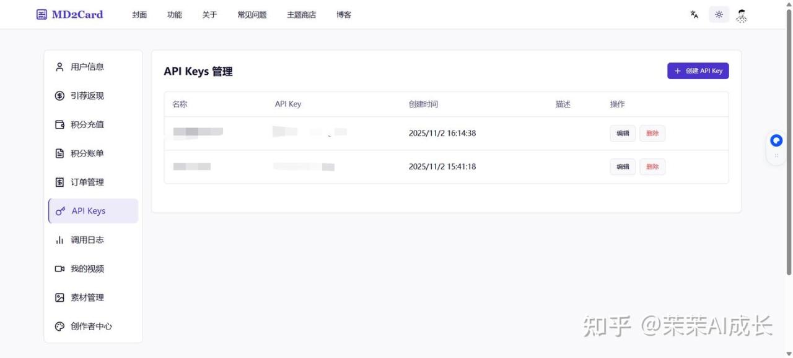Go to 素材管理 asset management
The image size is (793, 358).
coord(87,297)
